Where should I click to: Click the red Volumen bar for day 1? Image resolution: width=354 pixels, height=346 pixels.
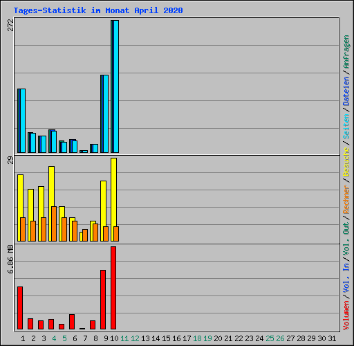tap(20, 308)
